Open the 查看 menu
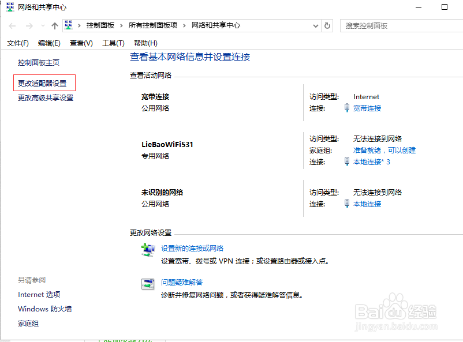This screenshot has height=342, width=463. 80,43
